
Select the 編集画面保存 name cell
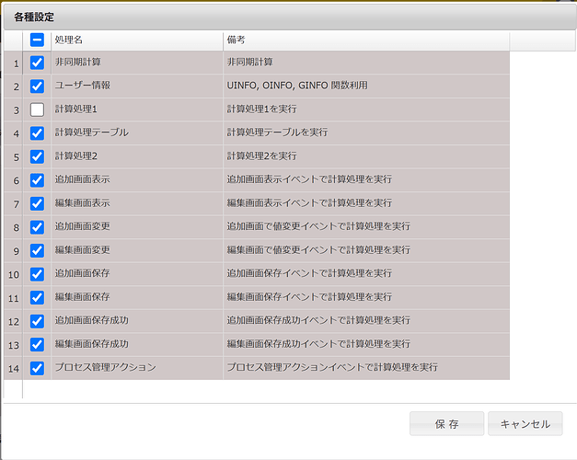click(136, 297)
